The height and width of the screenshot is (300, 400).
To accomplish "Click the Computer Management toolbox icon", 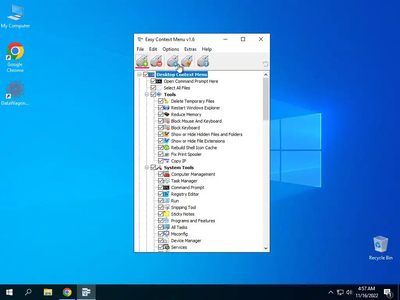I will [x=166, y=174].
